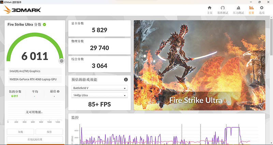Restore down the 3DMark window
This screenshot has width=273, height=145.
(259, 2)
